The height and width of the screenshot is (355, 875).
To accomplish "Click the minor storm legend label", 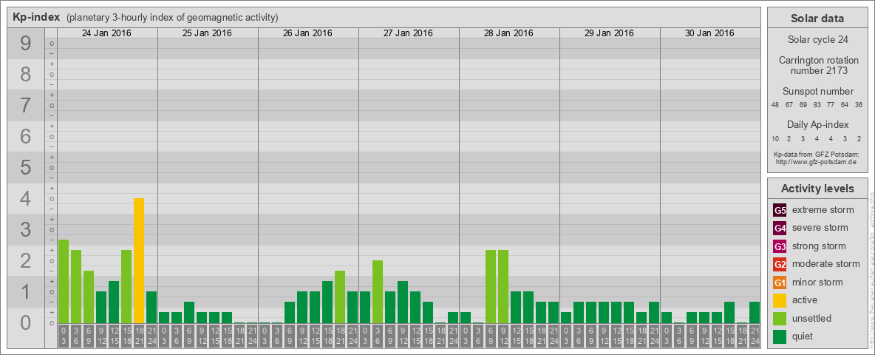I will point(817,282).
